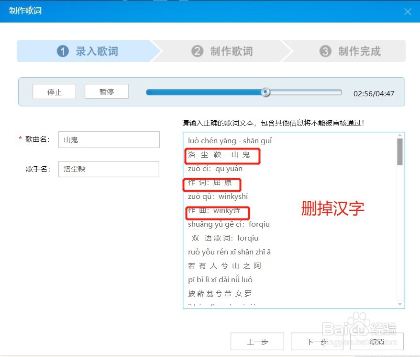Select the 录入歌词 step tab
The image size is (420, 357).
86,51
